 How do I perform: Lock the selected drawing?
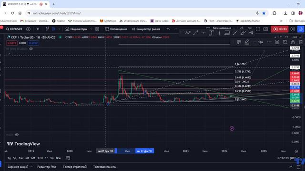coord(293,42)
